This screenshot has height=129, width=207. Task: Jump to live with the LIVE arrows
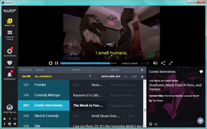point(145,63)
